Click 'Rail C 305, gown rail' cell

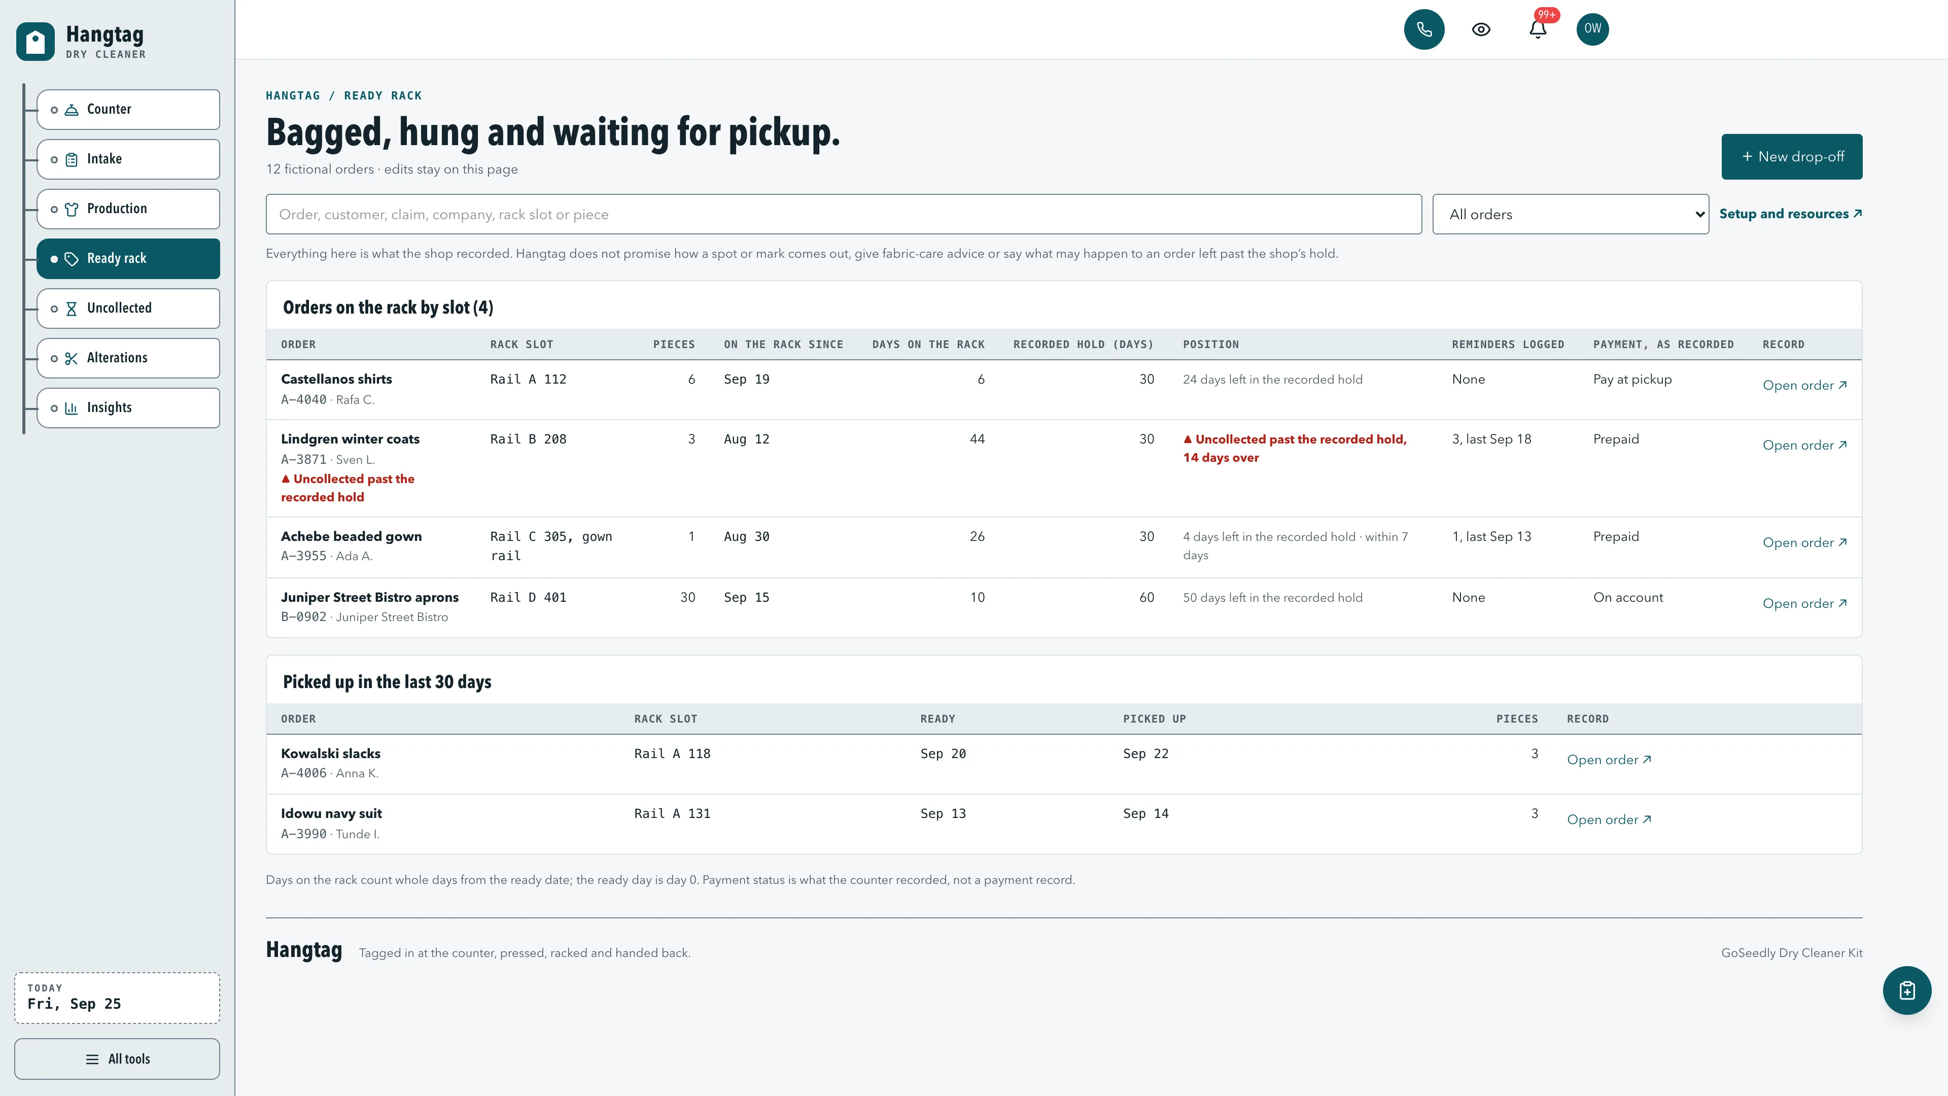[x=551, y=546]
